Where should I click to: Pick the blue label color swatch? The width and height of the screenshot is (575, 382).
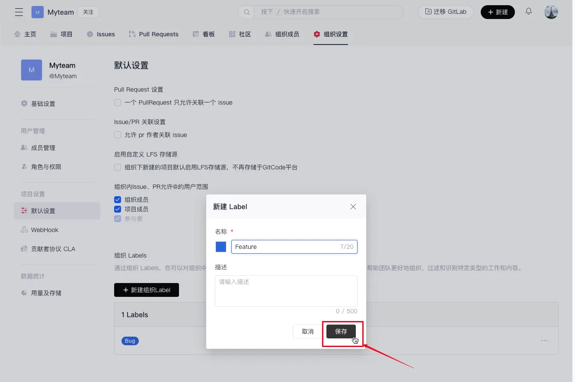(x=221, y=247)
